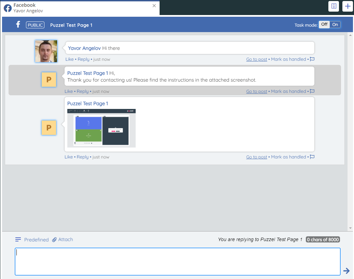Screen dimensions: 354x279
Task: Go to post from screenshot comment
Action: 257,157
